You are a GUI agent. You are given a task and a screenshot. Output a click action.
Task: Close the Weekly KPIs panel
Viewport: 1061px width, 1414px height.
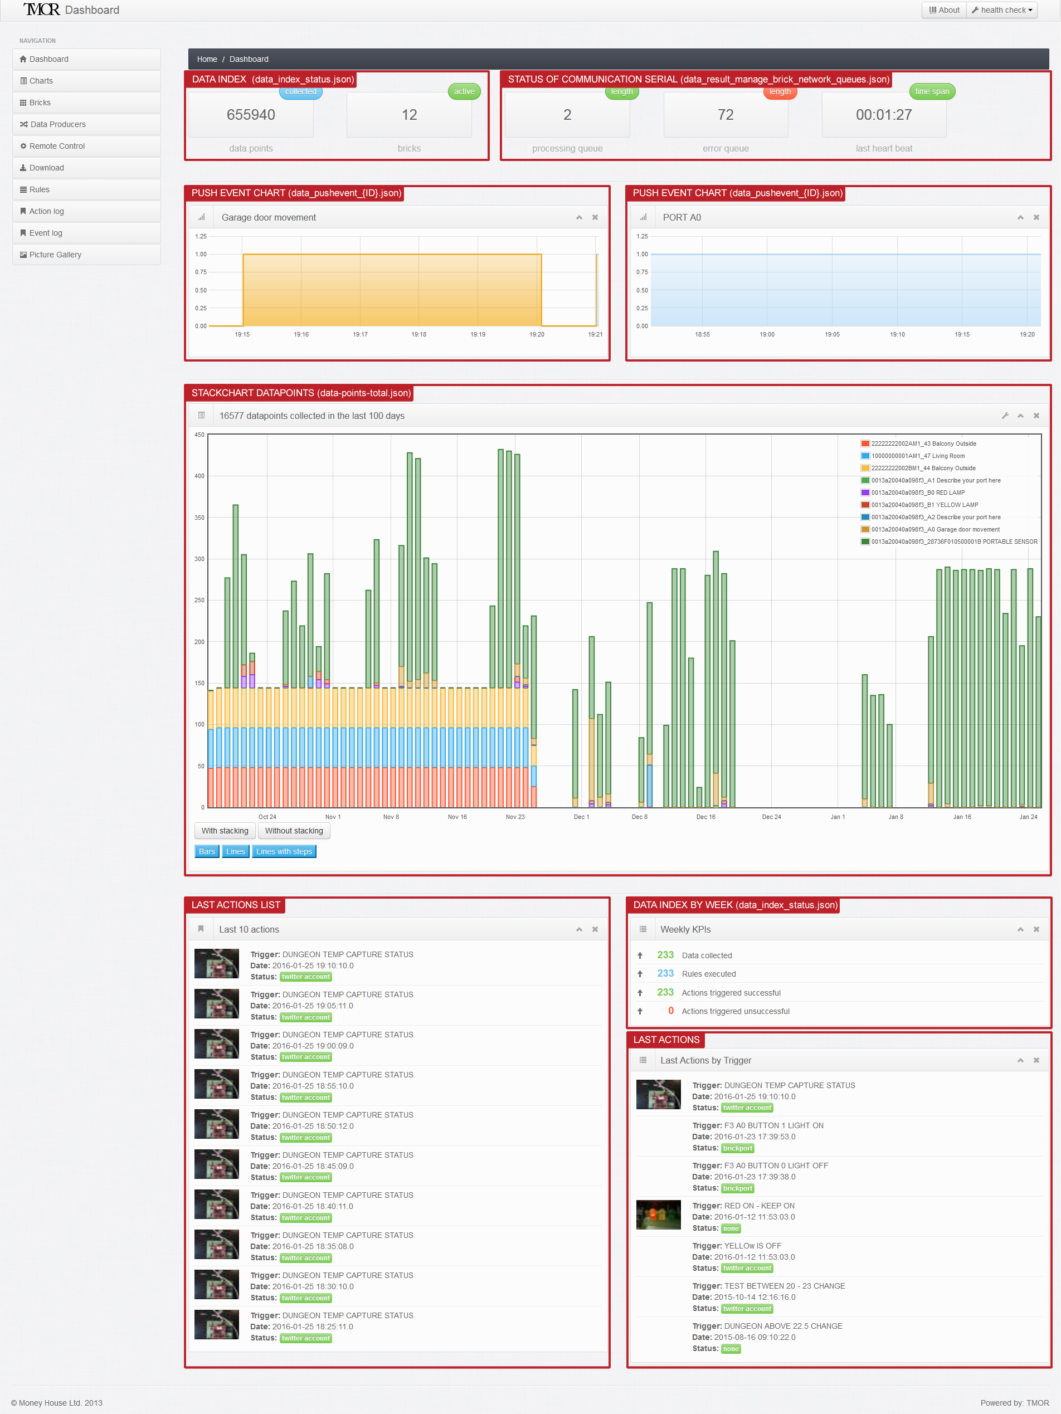tap(1036, 929)
